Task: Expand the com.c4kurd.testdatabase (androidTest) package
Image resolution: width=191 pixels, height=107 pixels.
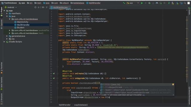Action: [x=10, y=30]
